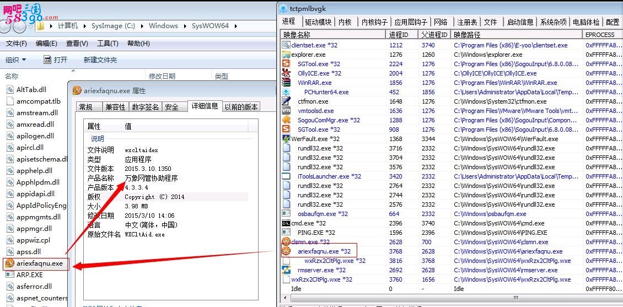Click horizontal scrollbar in process list

pyautogui.click(x=515, y=298)
